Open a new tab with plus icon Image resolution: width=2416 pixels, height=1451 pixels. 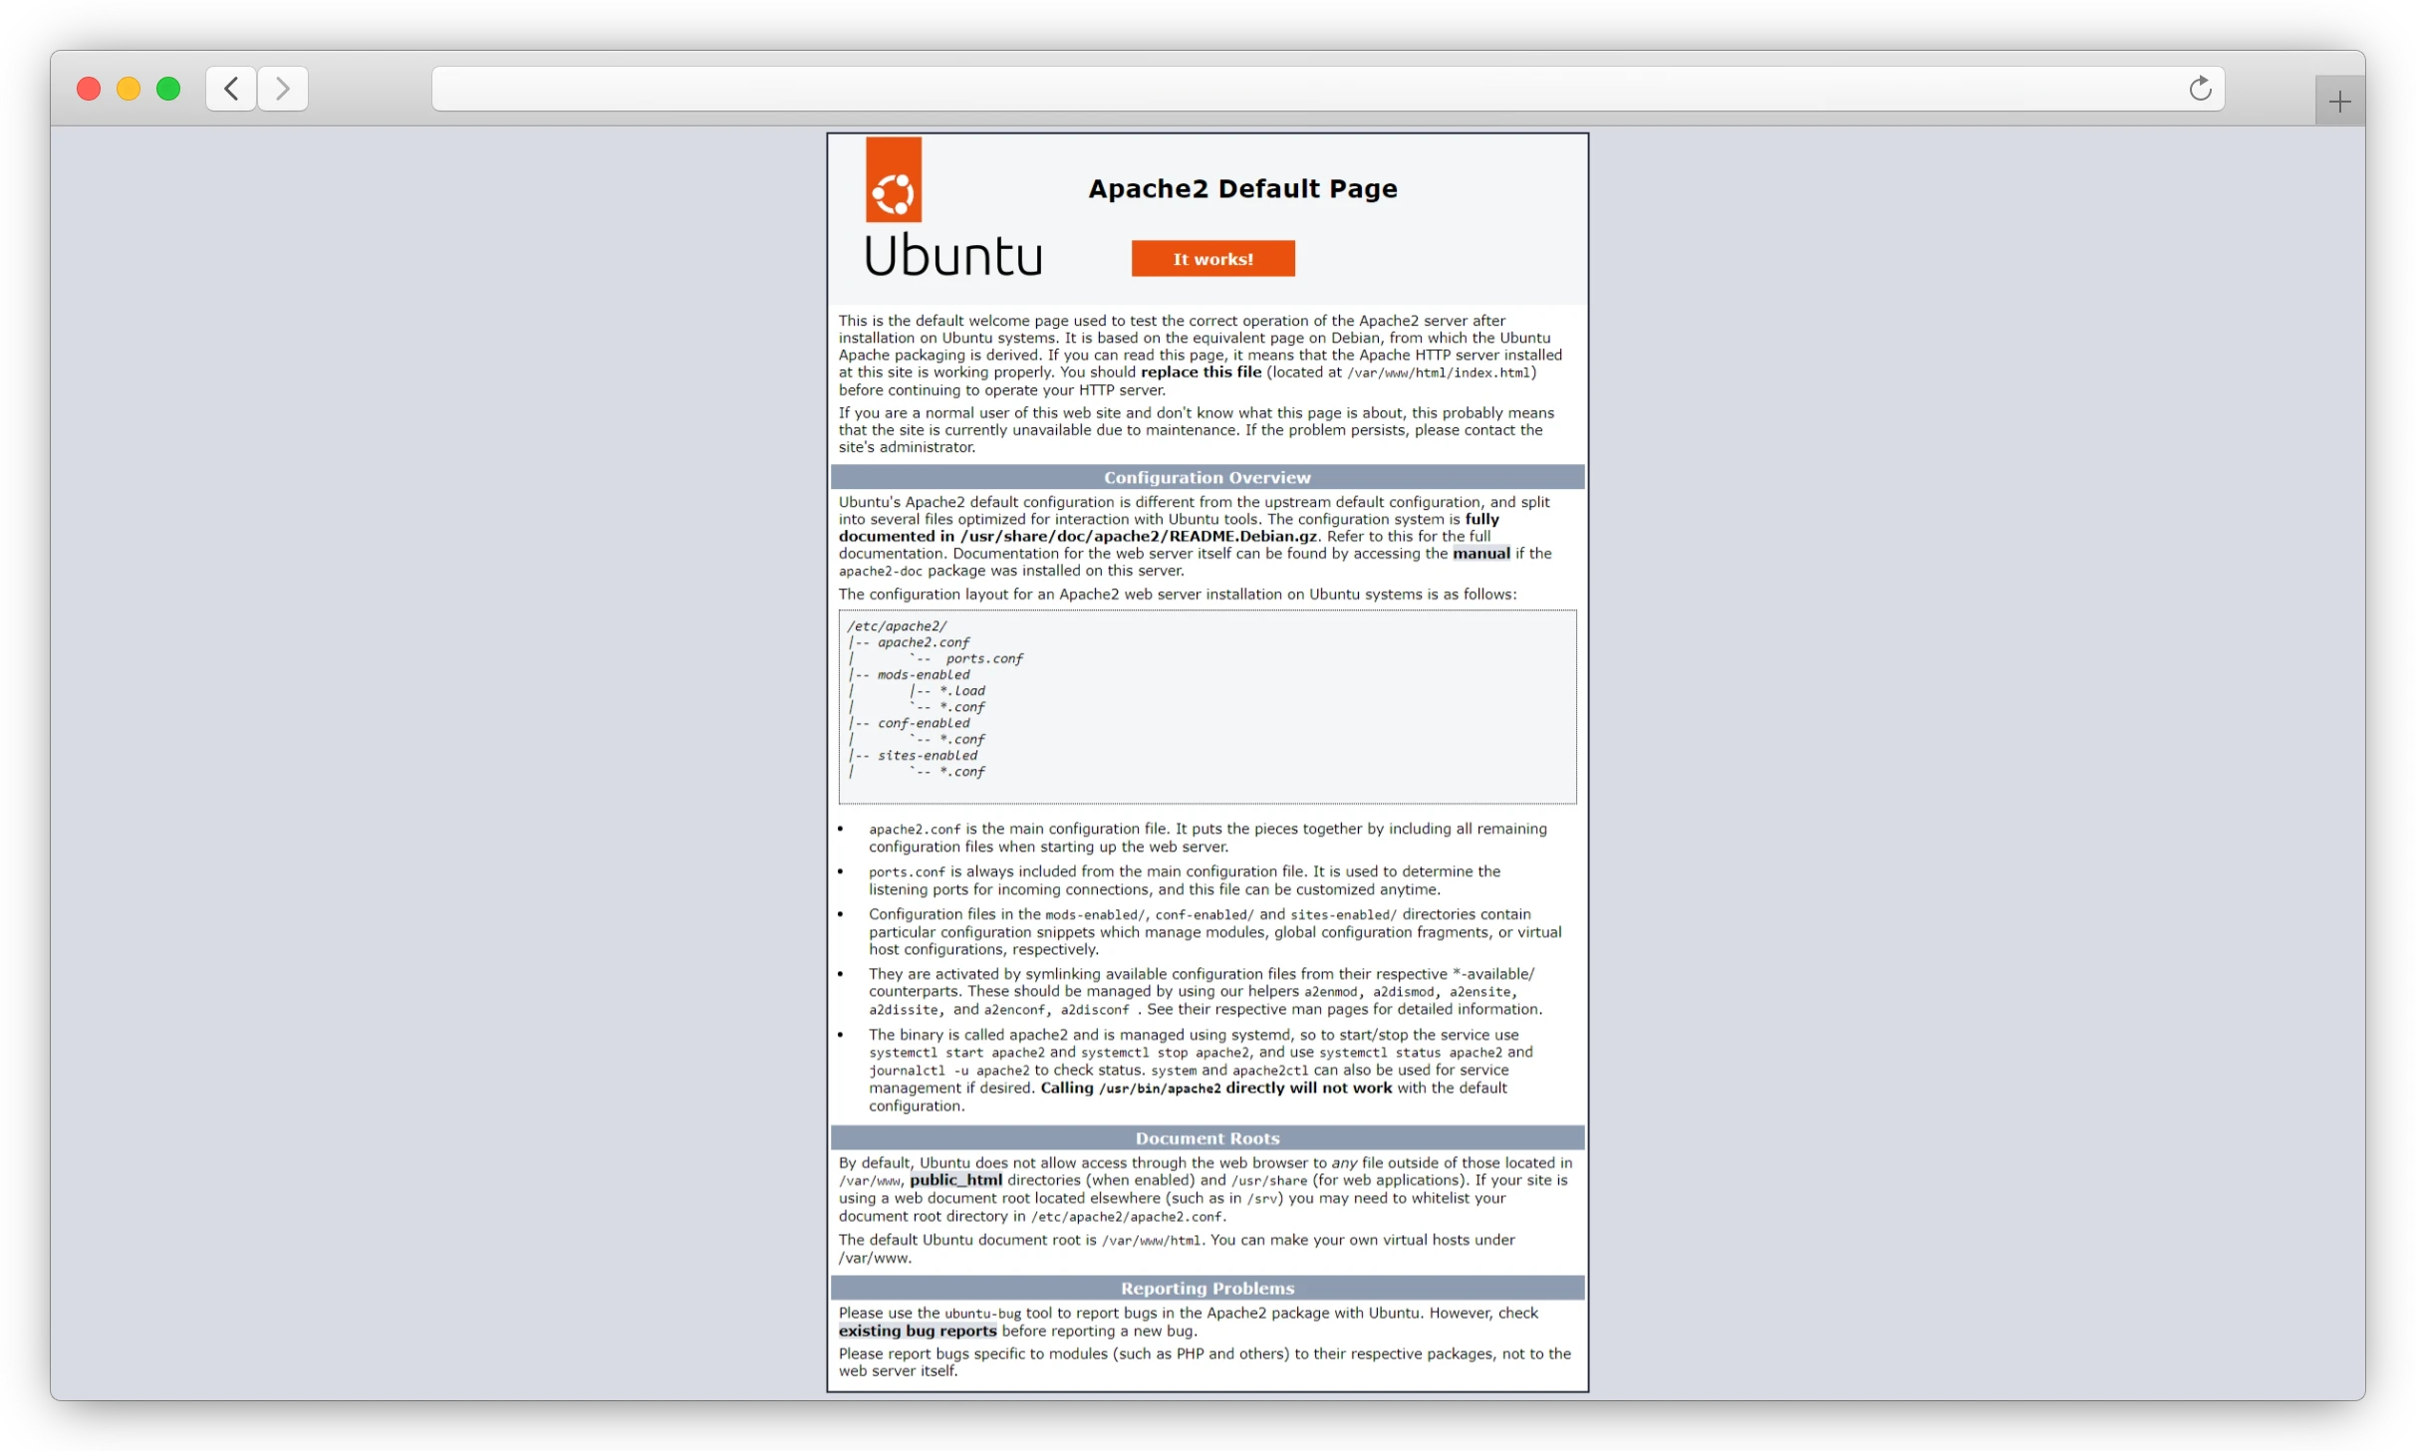(x=2339, y=101)
